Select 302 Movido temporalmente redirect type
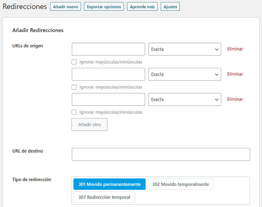The width and height of the screenshot is (262, 207). [180, 184]
